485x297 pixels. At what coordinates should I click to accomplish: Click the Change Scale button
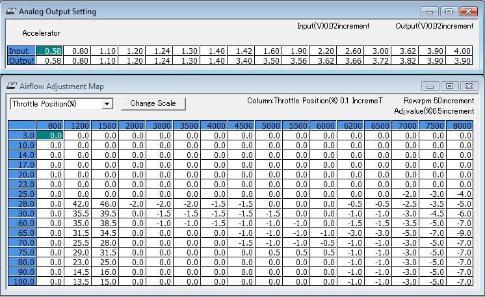pyautogui.click(x=153, y=103)
